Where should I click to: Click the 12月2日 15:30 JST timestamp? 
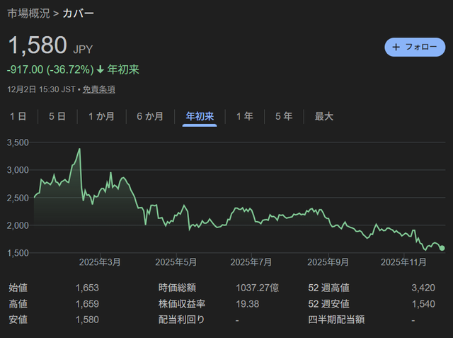(x=41, y=89)
